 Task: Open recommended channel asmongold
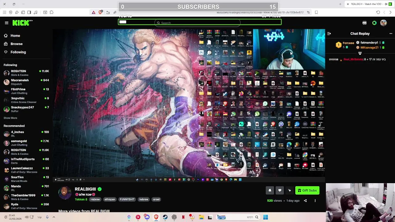coord(26,143)
